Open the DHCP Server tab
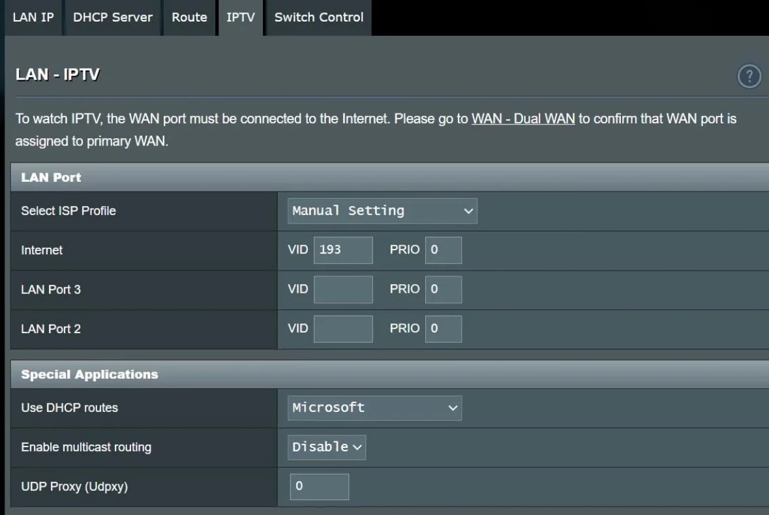The image size is (769, 515). click(113, 18)
